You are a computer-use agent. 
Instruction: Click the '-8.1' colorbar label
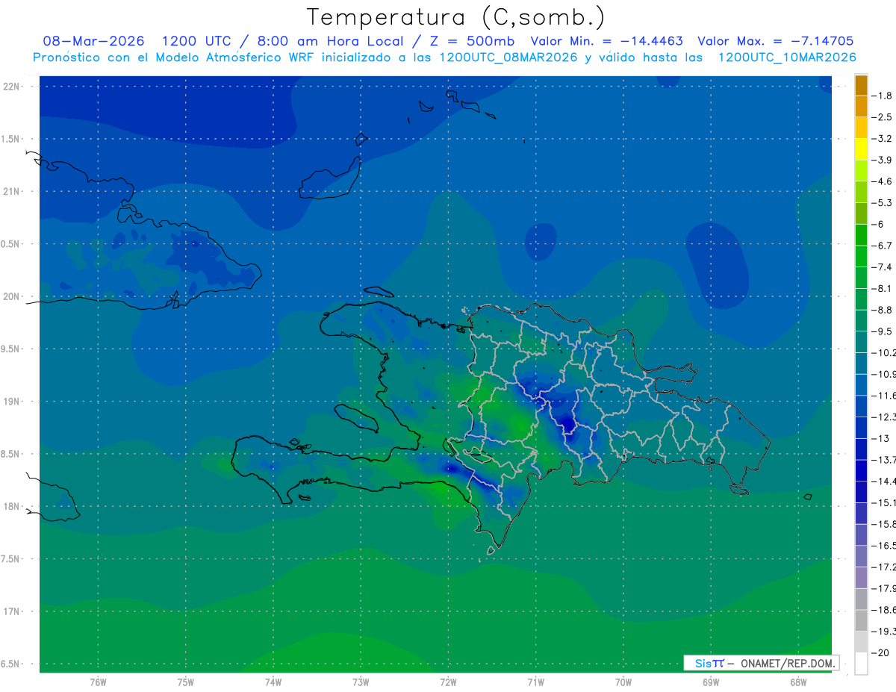click(x=883, y=288)
